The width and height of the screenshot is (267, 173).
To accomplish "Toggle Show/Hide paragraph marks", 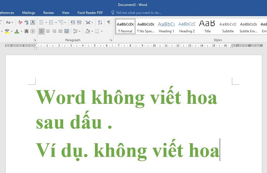I will click(x=109, y=22).
